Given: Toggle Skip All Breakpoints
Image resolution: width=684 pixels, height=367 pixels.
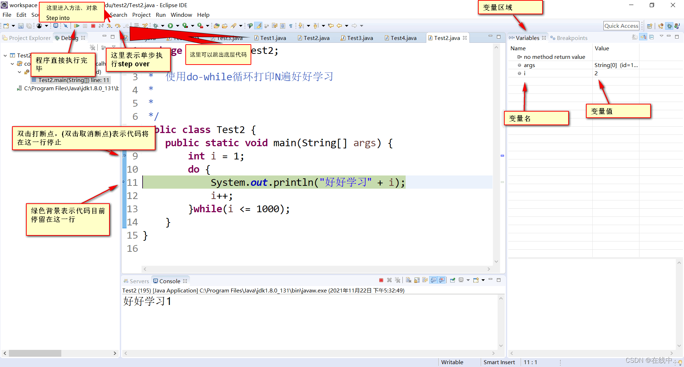Looking at the screenshot, I should coord(66,26).
